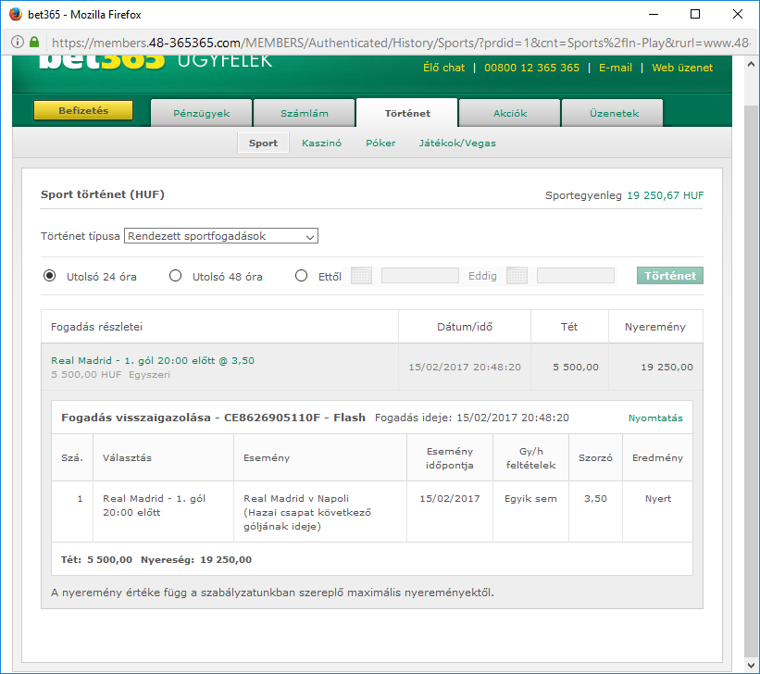Click the Ettől date input field
Screen dimensions: 760x674
pyautogui.click(x=419, y=275)
